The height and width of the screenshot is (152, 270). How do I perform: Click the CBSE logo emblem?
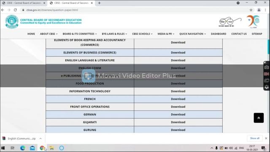point(12,22)
